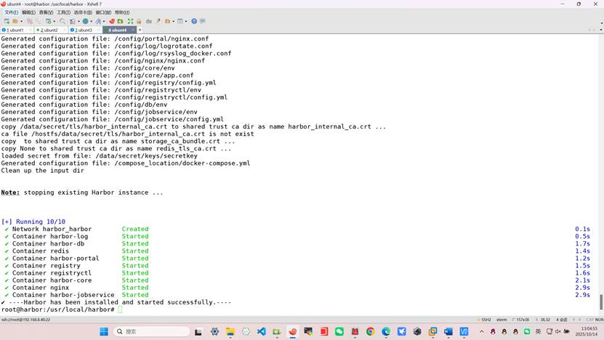This screenshot has height=340, width=604.
Task: Open Google Chrome from taskbar
Action: 371,331
